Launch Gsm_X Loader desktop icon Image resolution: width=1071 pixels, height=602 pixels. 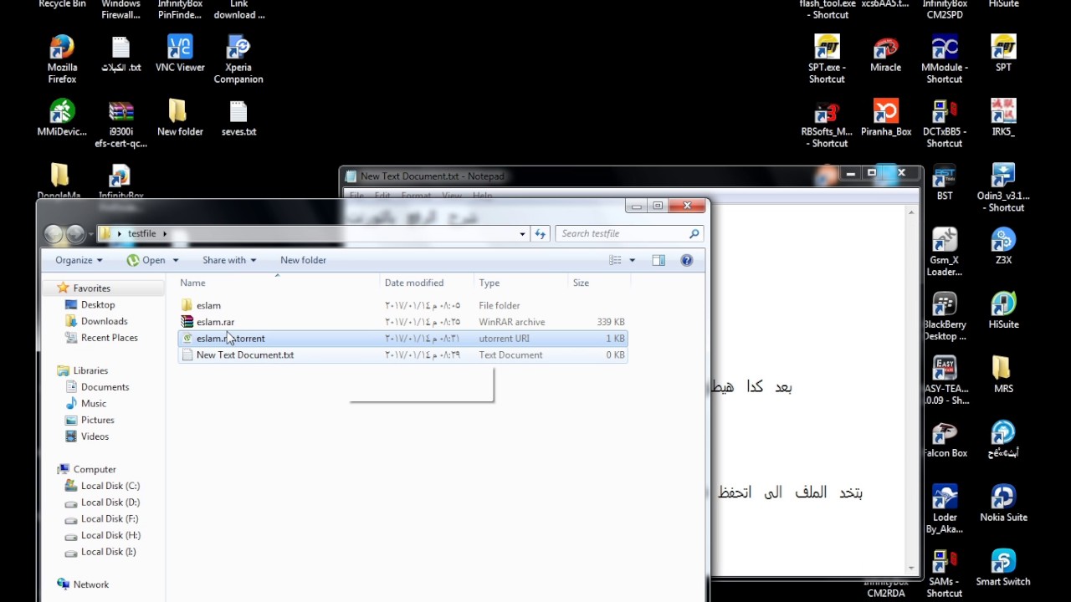click(945, 253)
